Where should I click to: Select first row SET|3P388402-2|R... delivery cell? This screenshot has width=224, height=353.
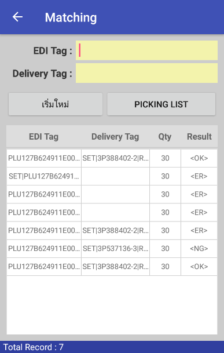pos(115,158)
